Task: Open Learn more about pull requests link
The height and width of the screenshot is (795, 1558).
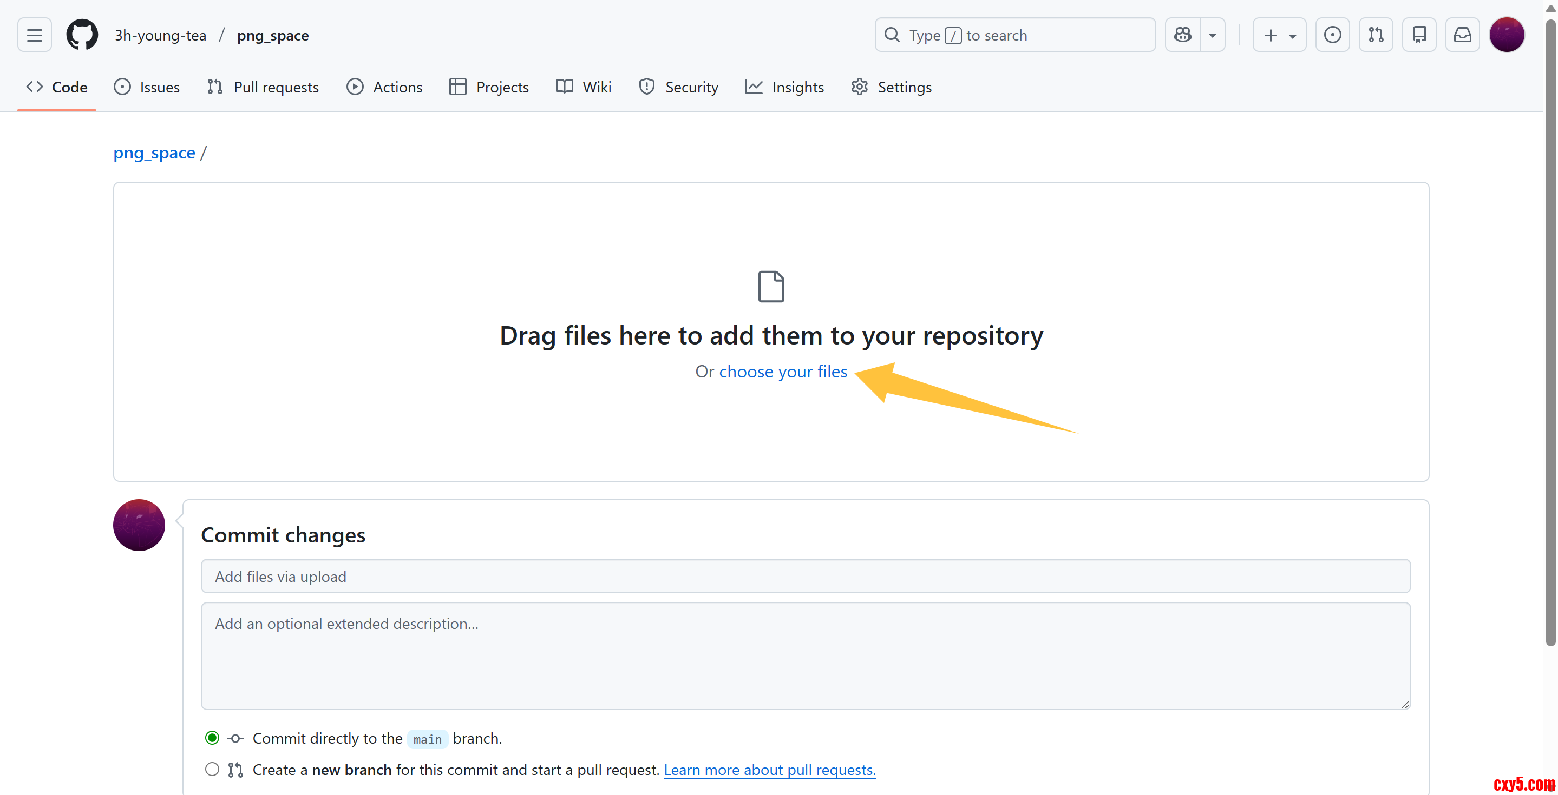Action: [769, 770]
